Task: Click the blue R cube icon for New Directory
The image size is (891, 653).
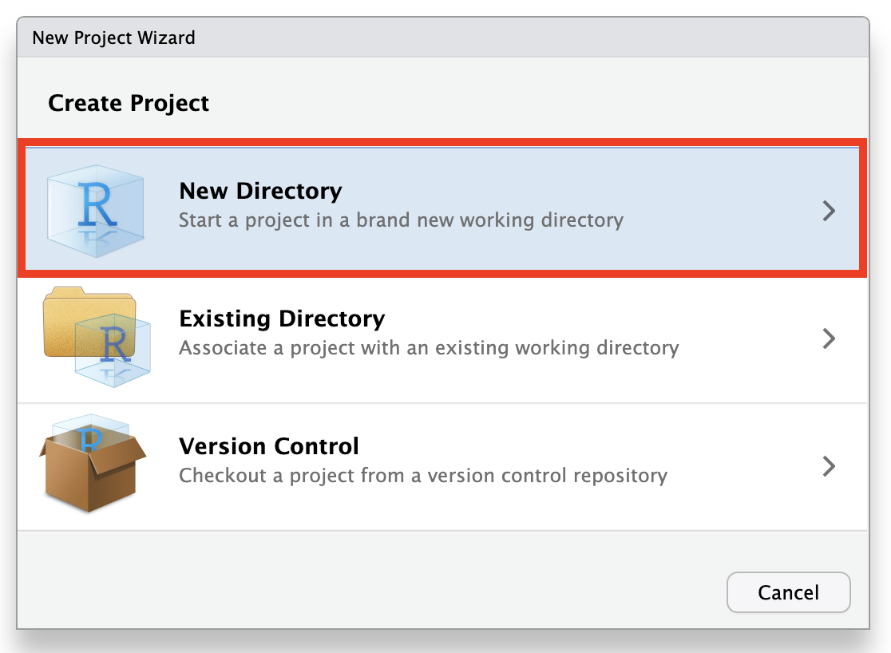Action: 96,209
